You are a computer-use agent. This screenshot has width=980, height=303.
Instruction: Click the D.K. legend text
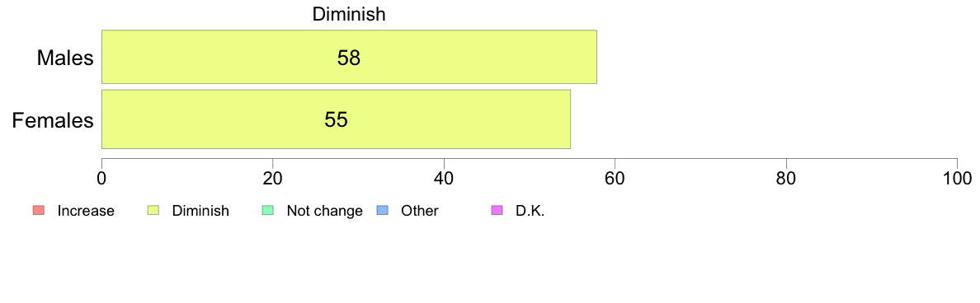(x=530, y=211)
